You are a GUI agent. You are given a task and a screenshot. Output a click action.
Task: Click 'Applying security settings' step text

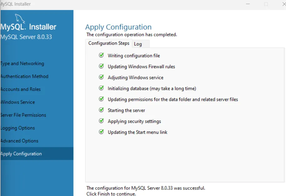click(x=134, y=121)
